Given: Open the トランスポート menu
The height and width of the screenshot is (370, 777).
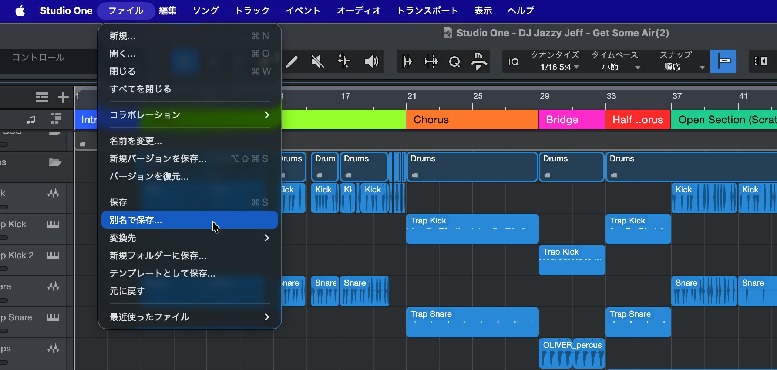Looking at the screenshot, I should point(427,11).
